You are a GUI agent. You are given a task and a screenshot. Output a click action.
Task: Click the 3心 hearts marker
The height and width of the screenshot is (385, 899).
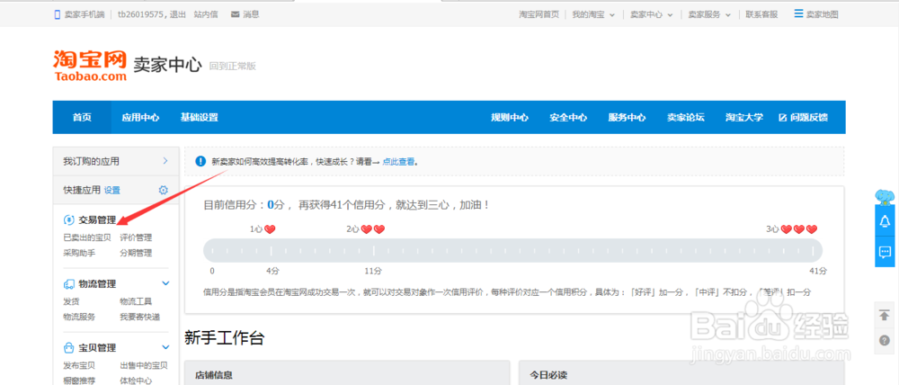point(792,229)
